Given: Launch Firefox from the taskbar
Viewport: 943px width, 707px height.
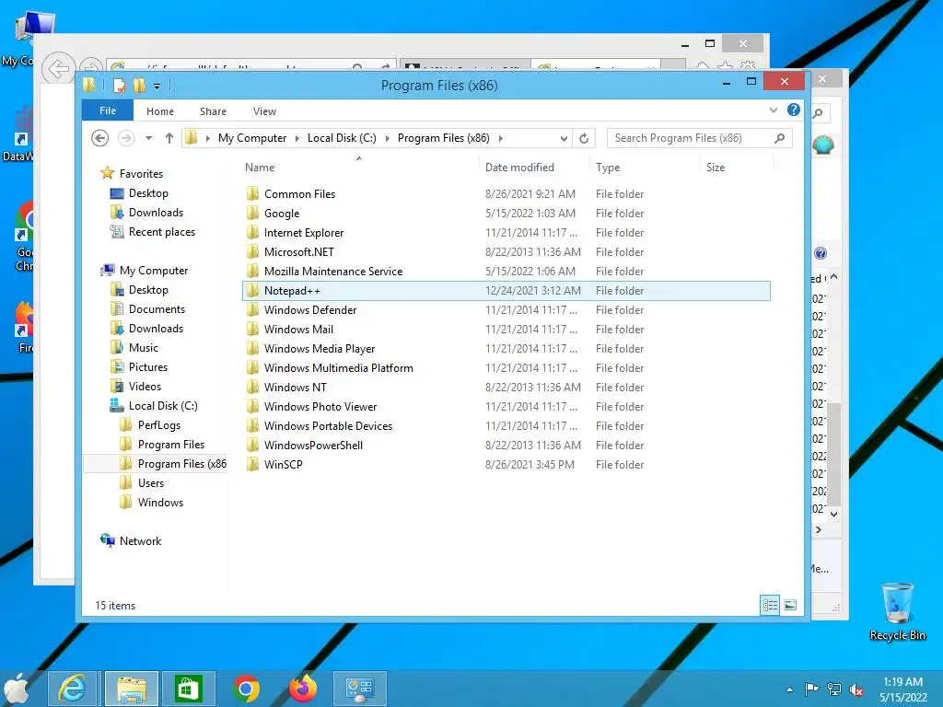Looking at the screenshot, I should 303,689.
